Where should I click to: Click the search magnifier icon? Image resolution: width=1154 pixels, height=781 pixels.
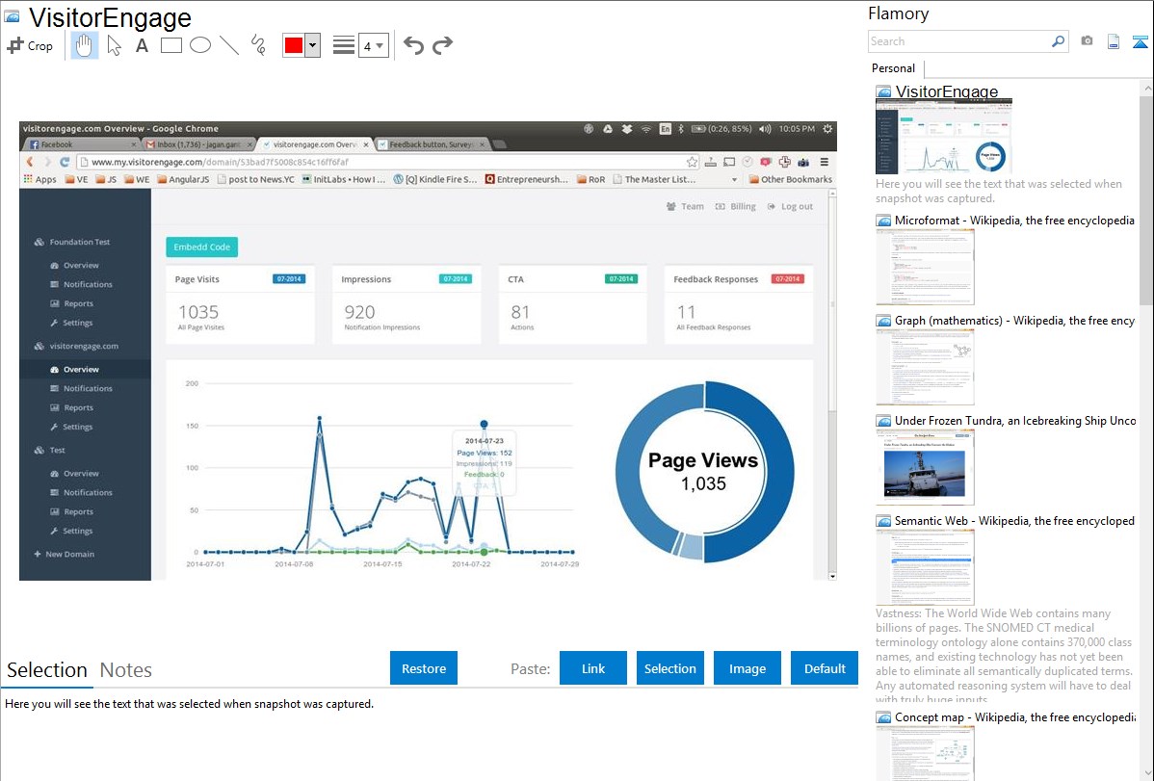click(1059, 41)
